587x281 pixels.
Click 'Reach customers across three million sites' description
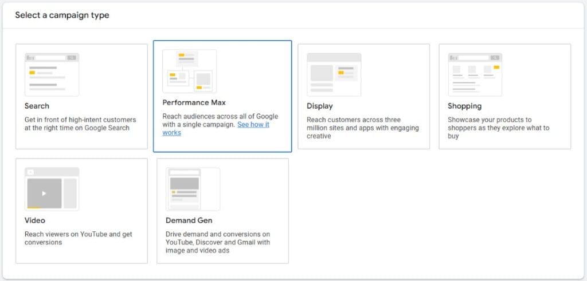tap(363, 128)
